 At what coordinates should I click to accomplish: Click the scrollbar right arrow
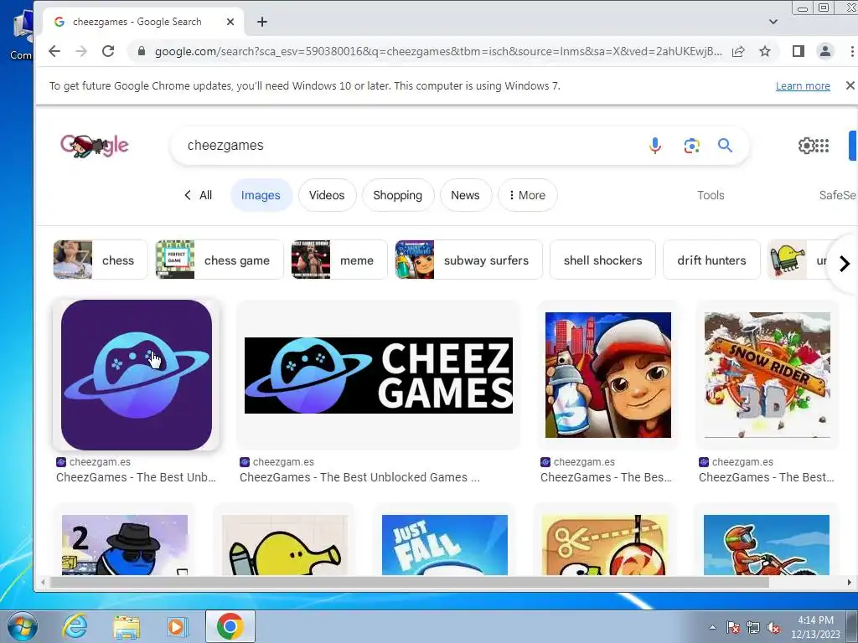[850, 583]
